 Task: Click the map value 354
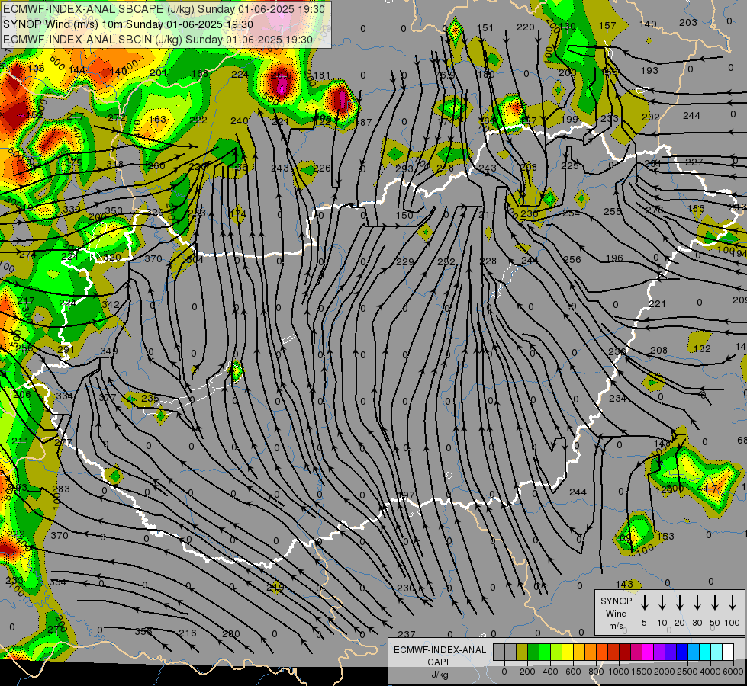tap(58, 582)
